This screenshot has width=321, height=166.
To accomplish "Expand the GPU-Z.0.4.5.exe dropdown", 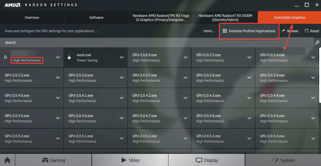I will tap(58, 118).
